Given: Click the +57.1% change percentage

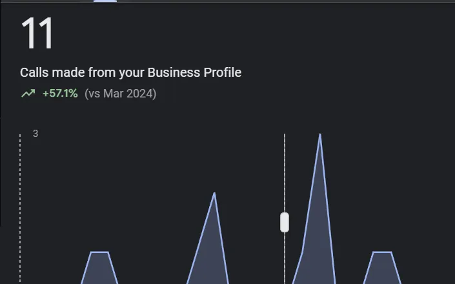Looking at the screenshot, I should [x=60, y=94].
